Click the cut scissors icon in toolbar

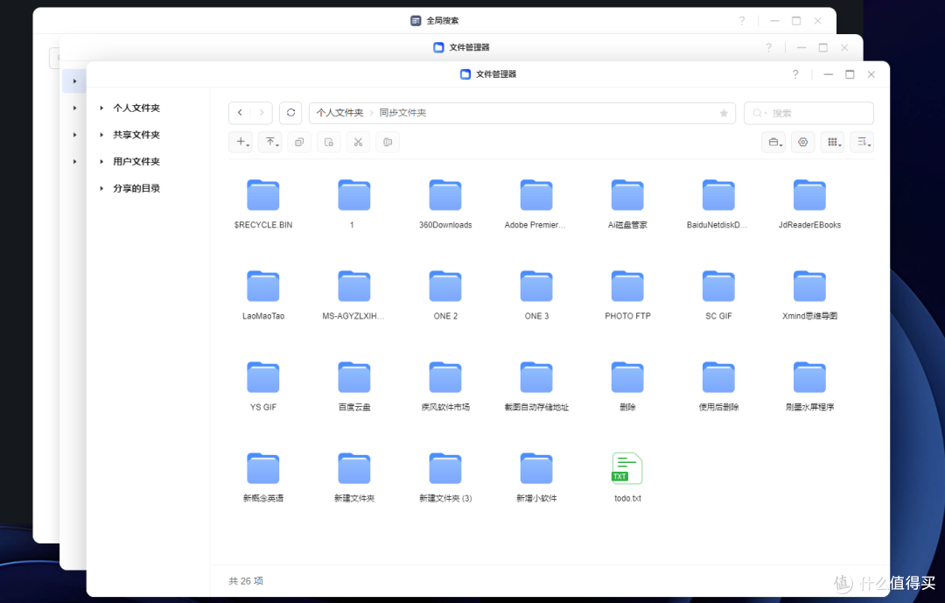358,142
